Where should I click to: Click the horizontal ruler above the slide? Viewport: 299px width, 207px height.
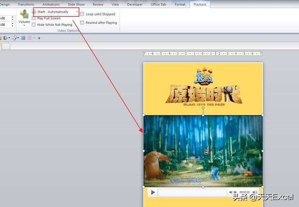(x=203, y=54)
